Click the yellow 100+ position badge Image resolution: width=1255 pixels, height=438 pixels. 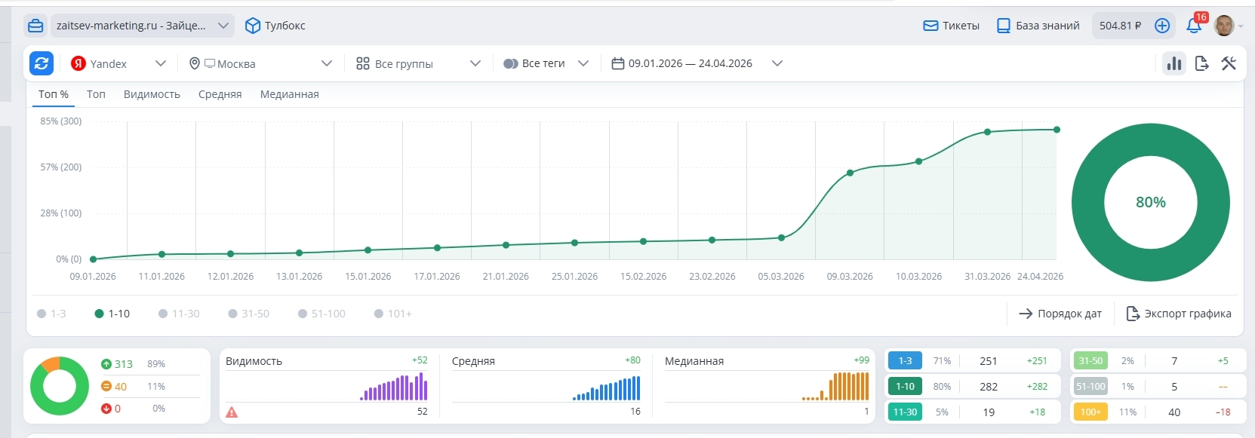tap(1090, 412)
